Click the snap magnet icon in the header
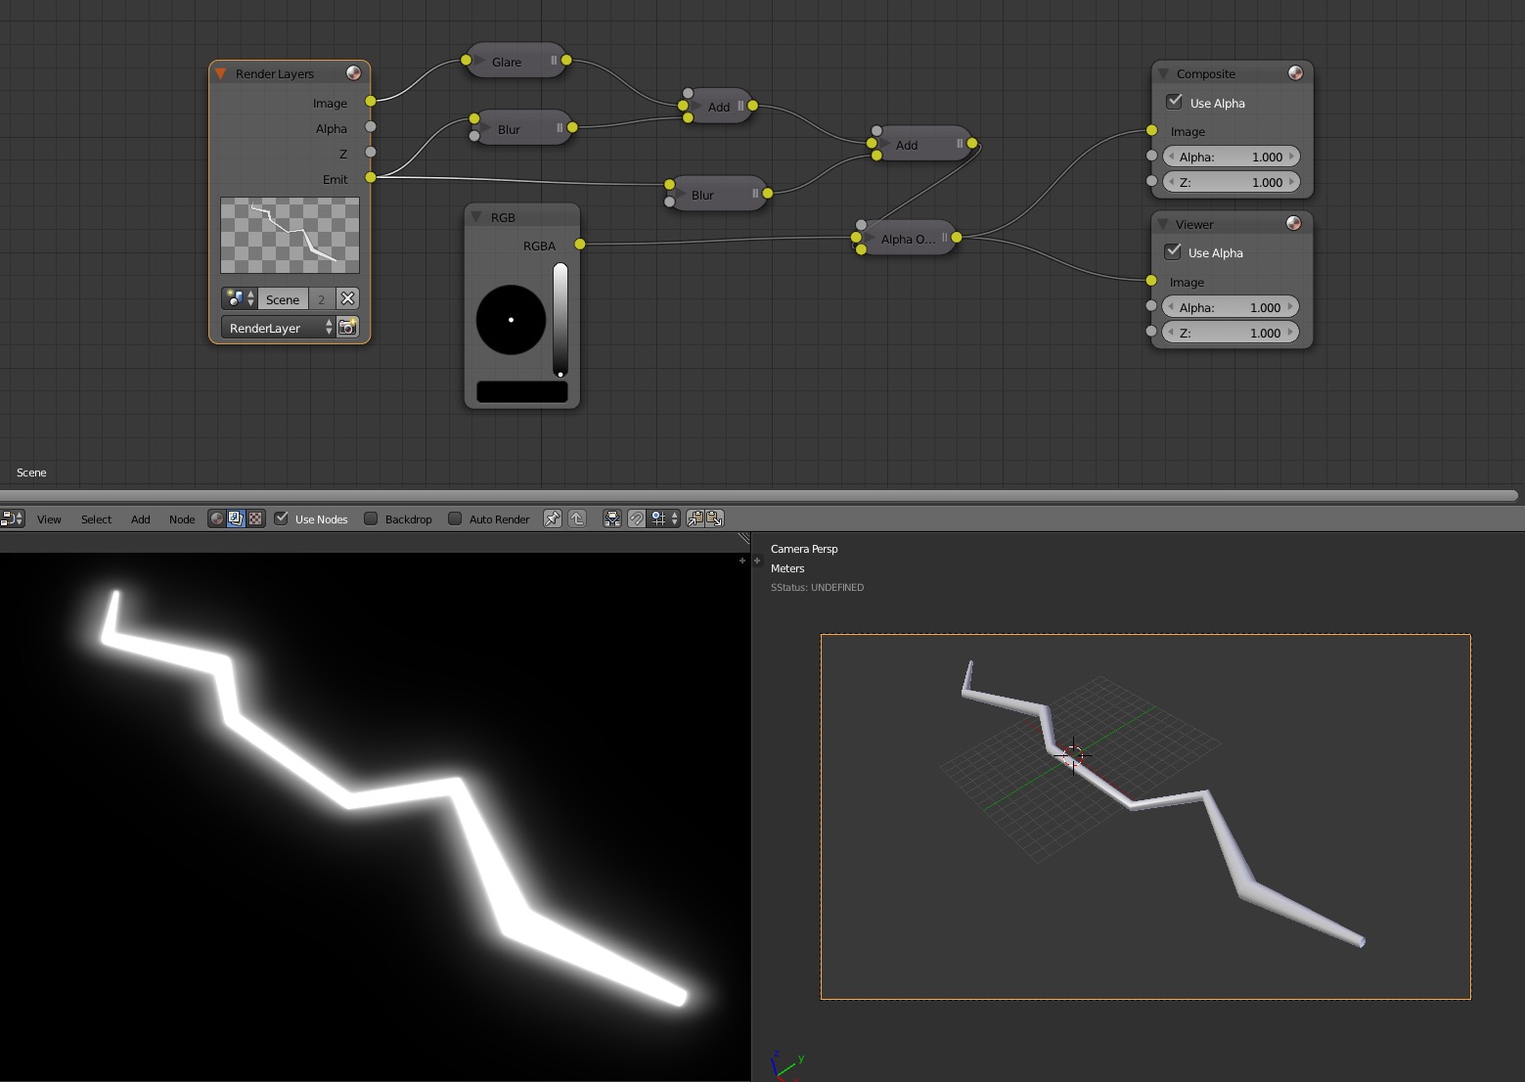This screenshot has width=1525, height=1082. (637, 518)
